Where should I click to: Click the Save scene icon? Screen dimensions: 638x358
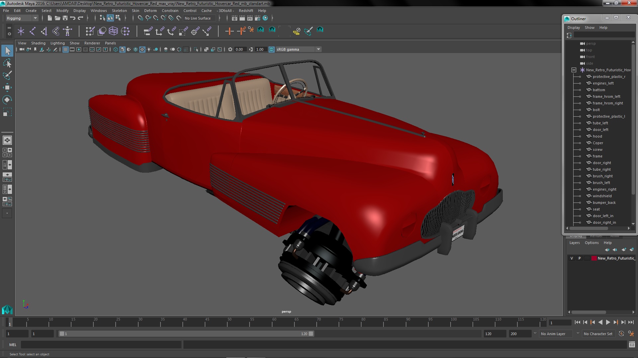65,18
